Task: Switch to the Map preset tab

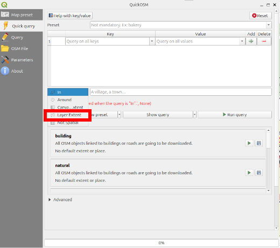Action: (x=22, y=15)
